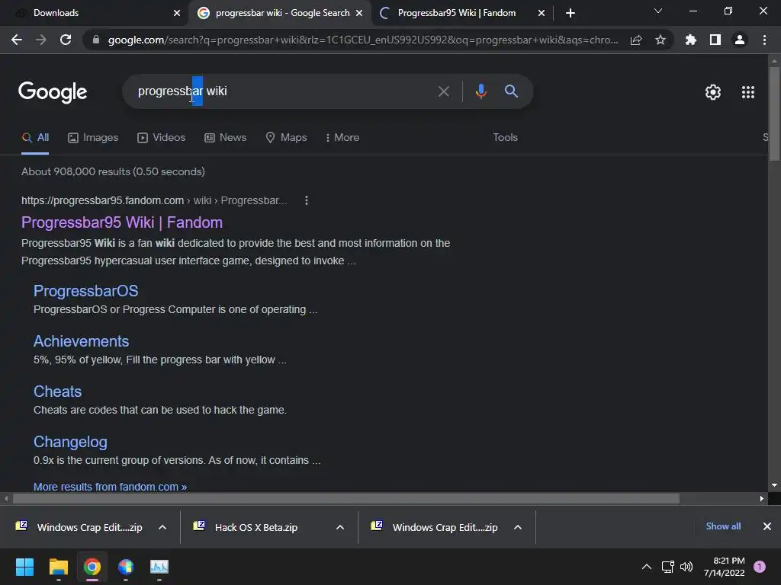The height and width of the screenshot is (585, 781).
Task: Open the colorful globe taskbar app
Action: [x=126, y=567]
